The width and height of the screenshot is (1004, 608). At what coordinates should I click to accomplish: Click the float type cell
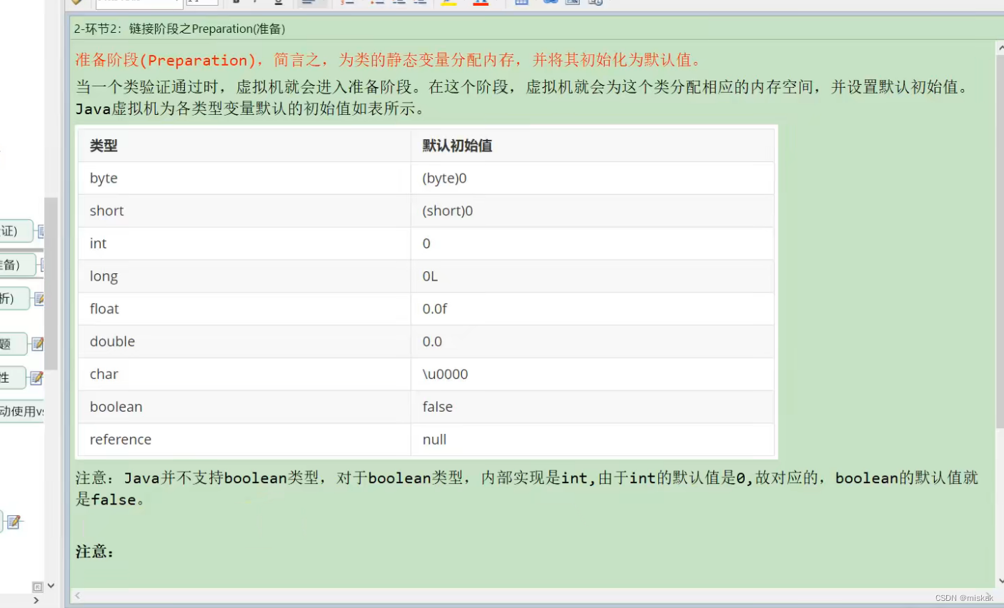245,309
